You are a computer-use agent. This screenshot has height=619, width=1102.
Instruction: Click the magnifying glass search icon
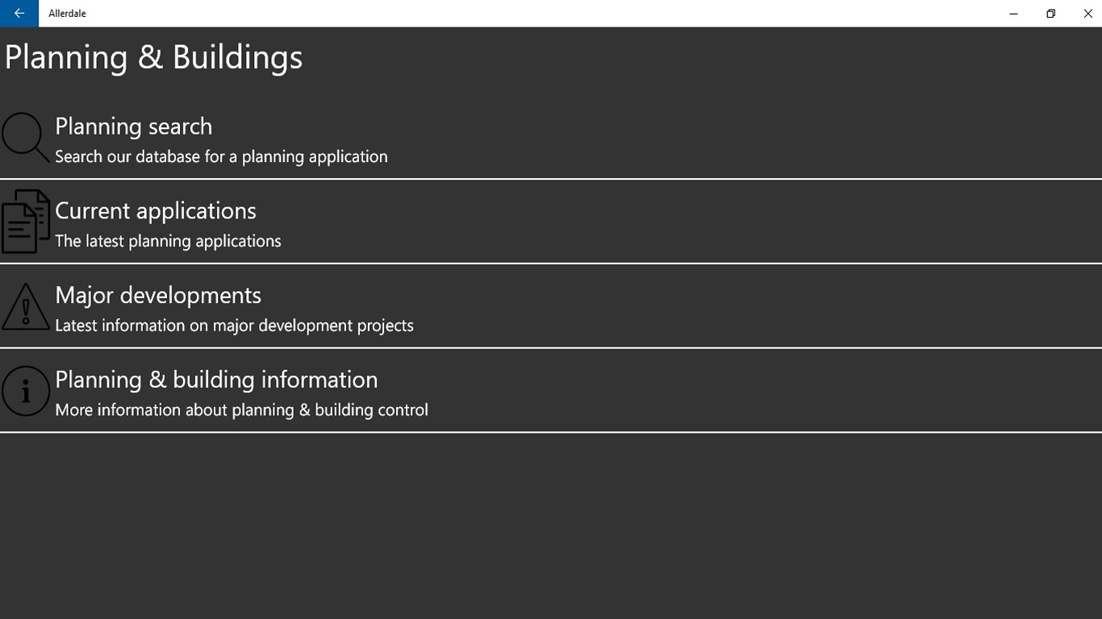tap(25, 137)
